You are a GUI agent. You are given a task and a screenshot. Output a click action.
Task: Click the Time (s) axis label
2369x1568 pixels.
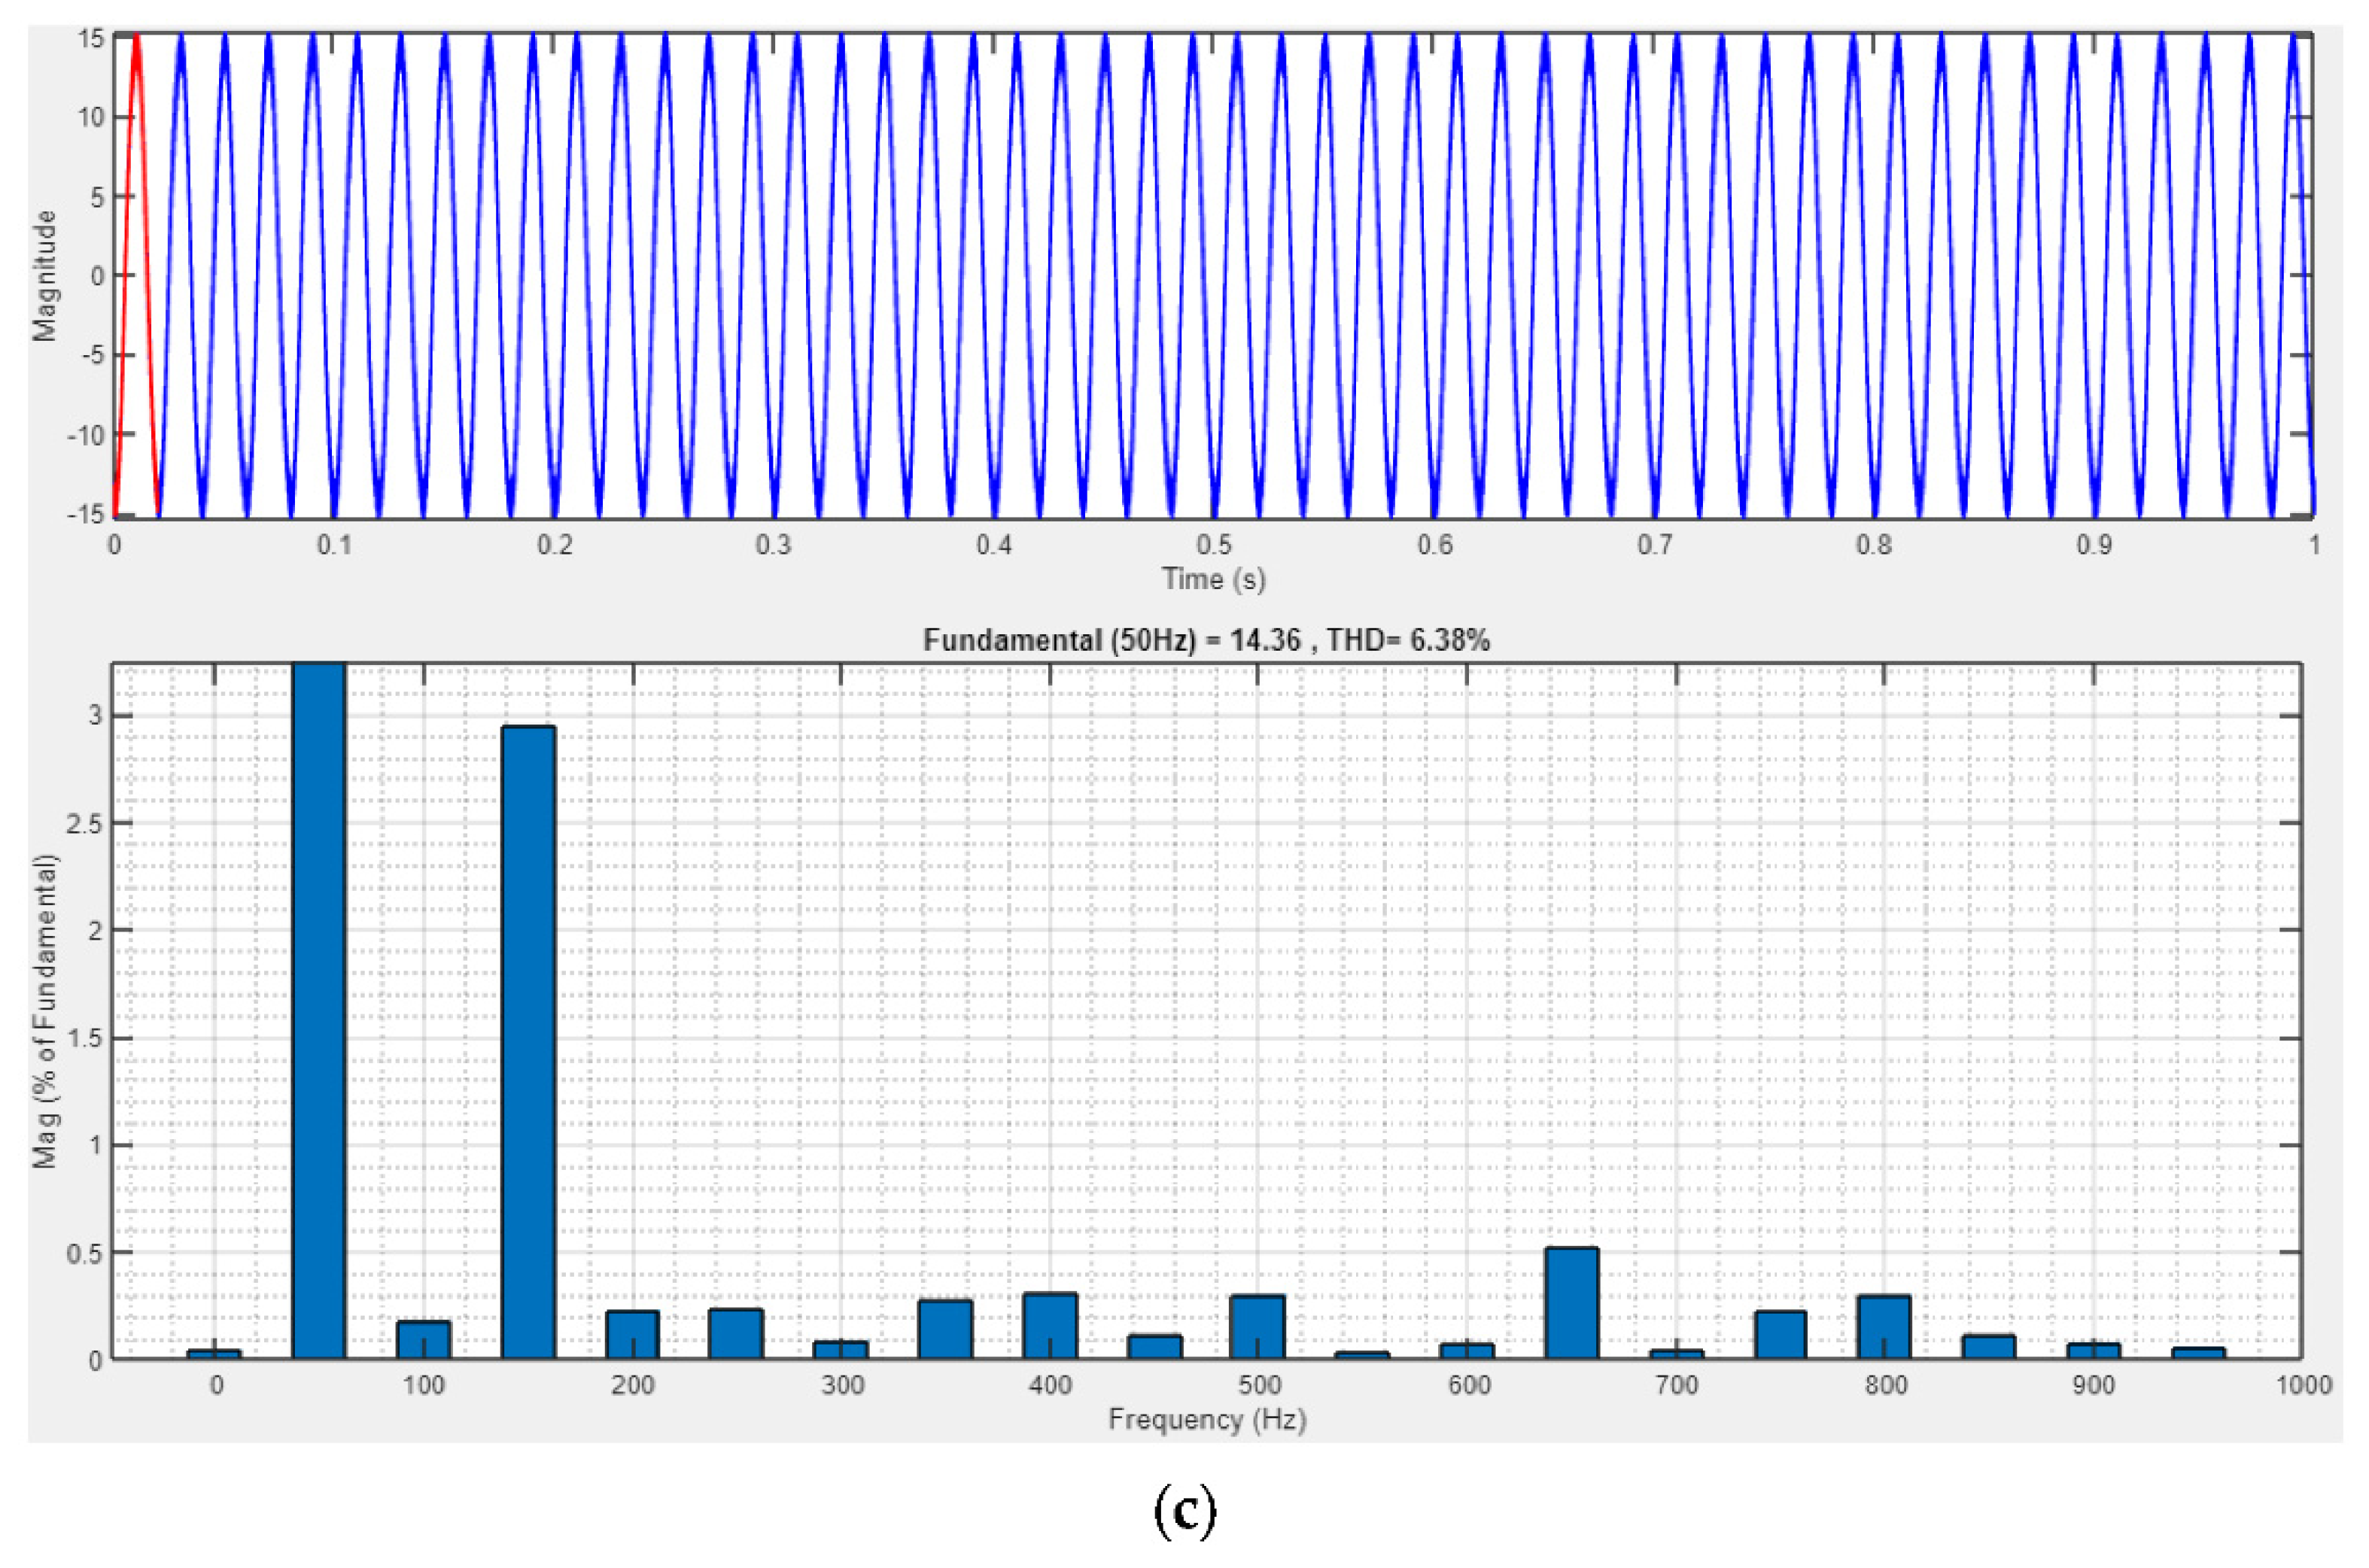coord(1213,579)
